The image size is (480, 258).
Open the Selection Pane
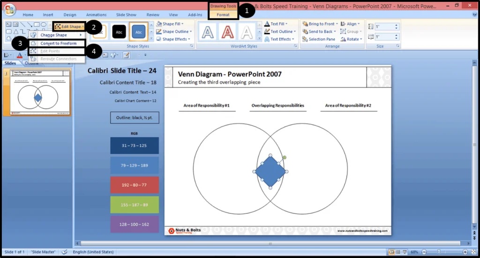[319, 39]
